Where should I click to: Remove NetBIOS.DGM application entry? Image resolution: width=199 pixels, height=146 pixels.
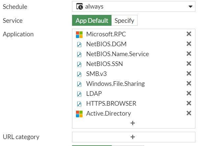pos(189,44)
